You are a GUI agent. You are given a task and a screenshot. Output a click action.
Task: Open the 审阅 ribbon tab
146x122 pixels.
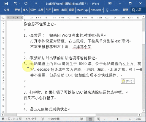[x=64, y=10]
